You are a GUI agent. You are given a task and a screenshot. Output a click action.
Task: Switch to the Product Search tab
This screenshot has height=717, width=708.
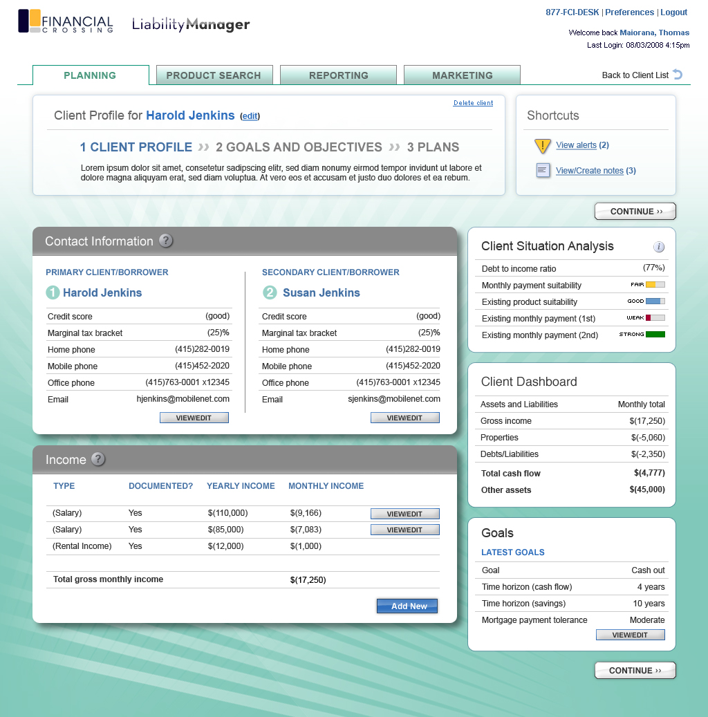(x=214, y=75)
